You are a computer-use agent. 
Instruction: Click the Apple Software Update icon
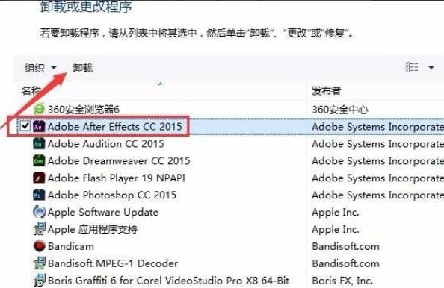pyautogui.click(x=39, y=212)
